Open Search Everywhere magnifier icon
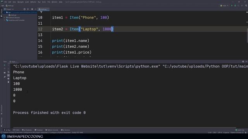This screenshot has width=248, height=139. pyautogui.click(x=246, y=6)
